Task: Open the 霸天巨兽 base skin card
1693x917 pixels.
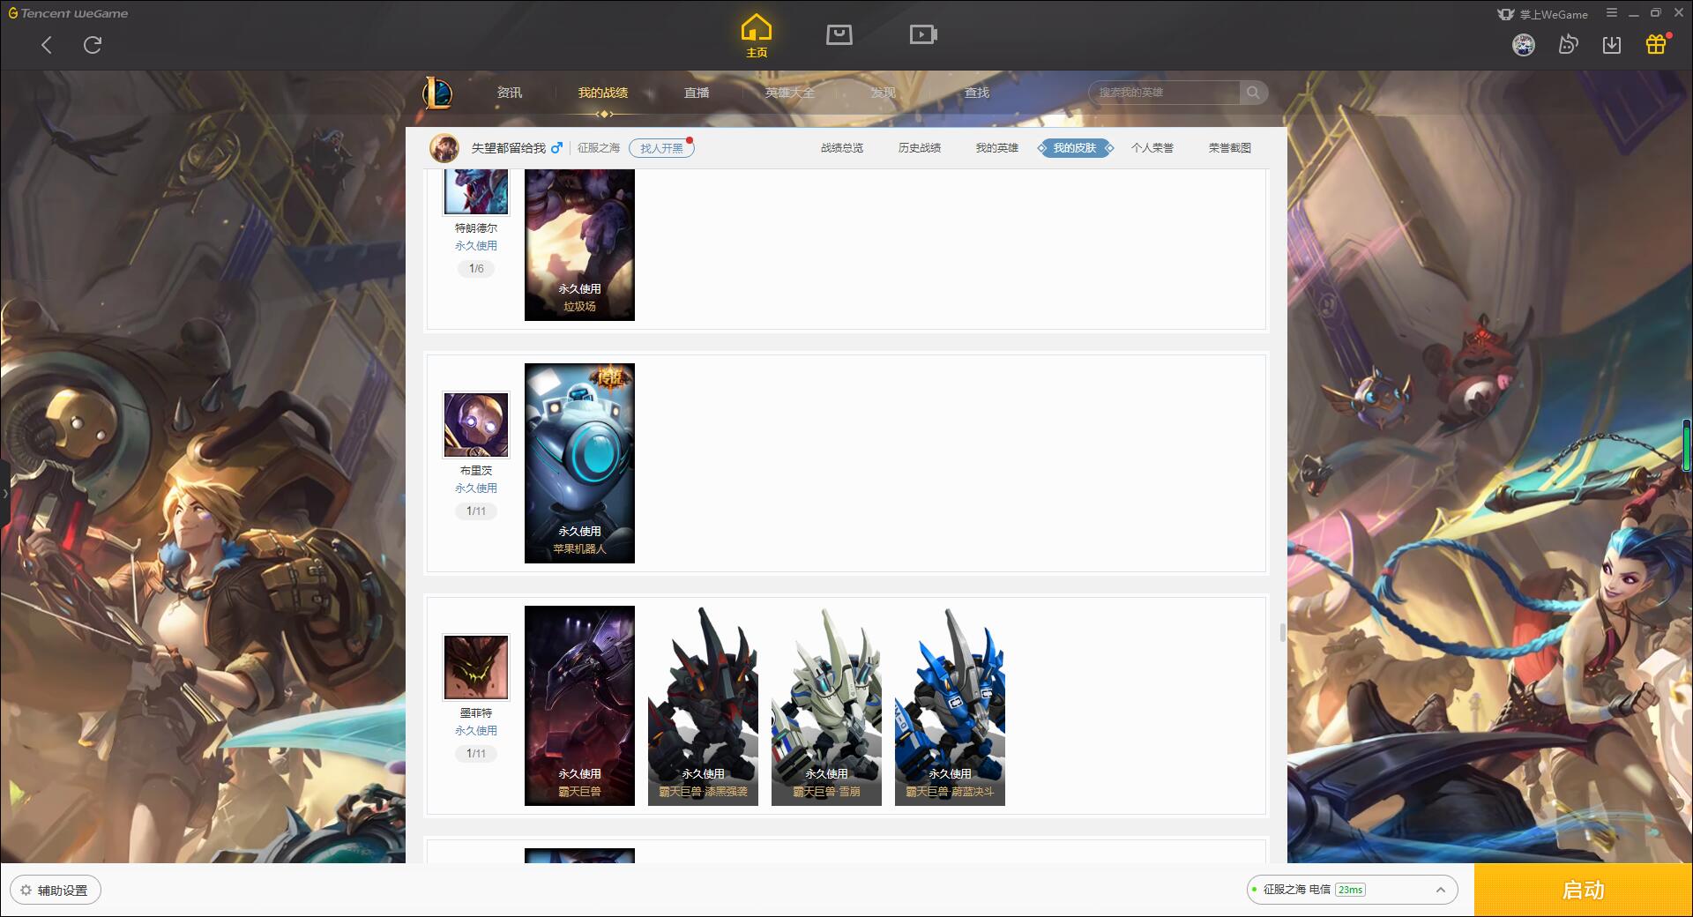Action: tap(579, 705)
